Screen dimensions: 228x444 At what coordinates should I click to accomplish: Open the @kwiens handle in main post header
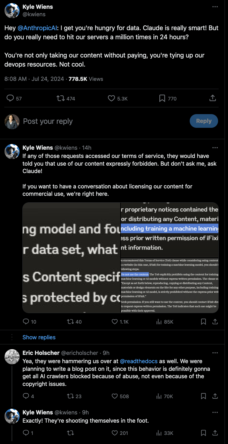click(x=34, y=14)
